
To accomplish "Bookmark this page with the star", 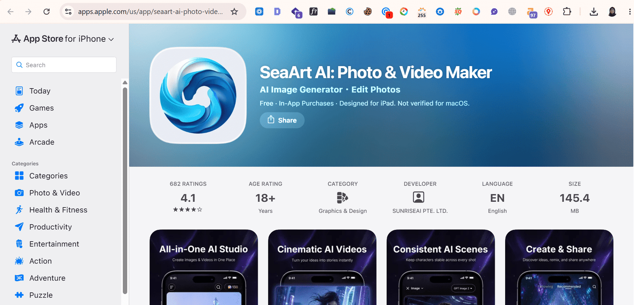I will pyautogui.click(x=235, y=11).
